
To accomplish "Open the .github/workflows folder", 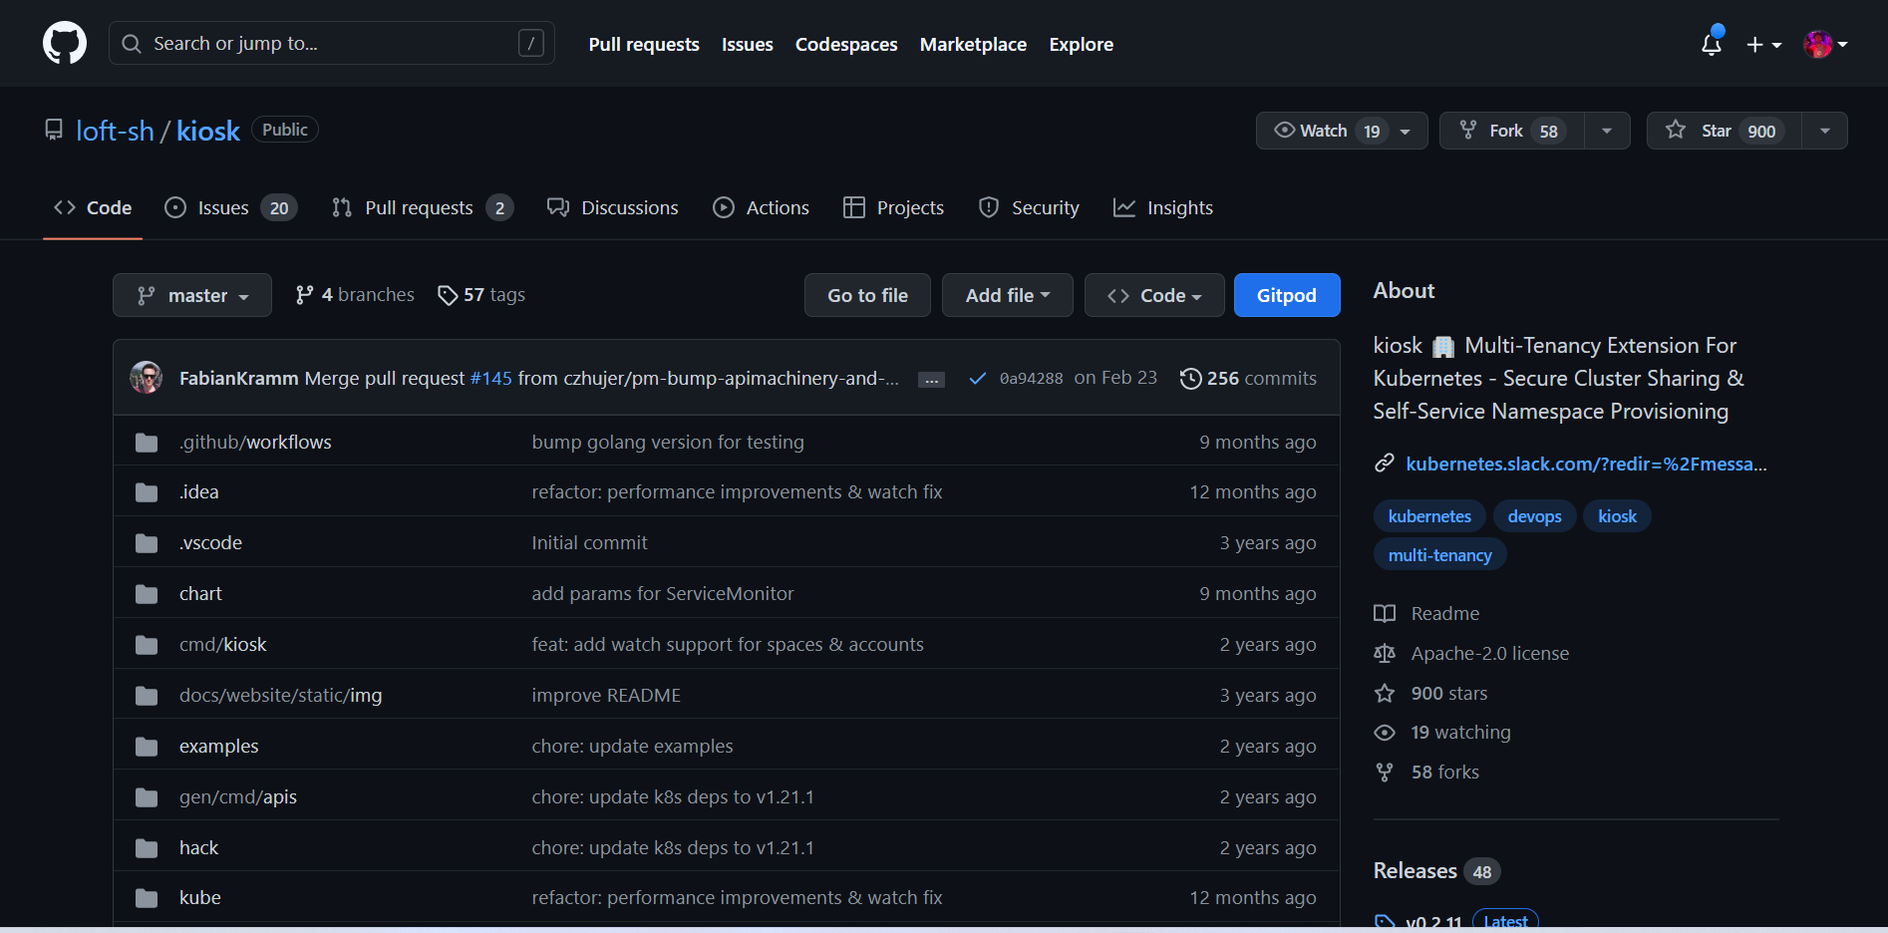I will pos(255,442).
